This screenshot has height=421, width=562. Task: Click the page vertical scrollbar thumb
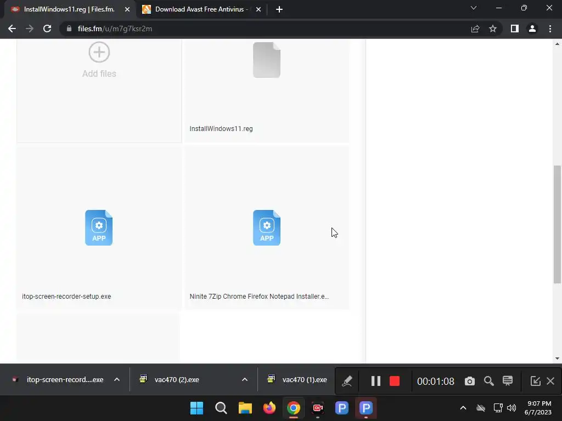click(x=557, y=224)
